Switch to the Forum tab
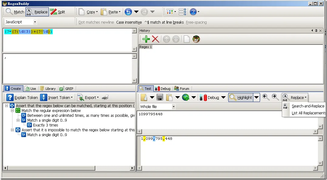 [182, 89]
